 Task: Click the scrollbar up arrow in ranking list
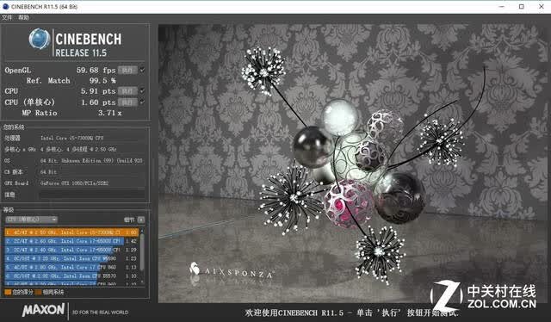point(142,231)
